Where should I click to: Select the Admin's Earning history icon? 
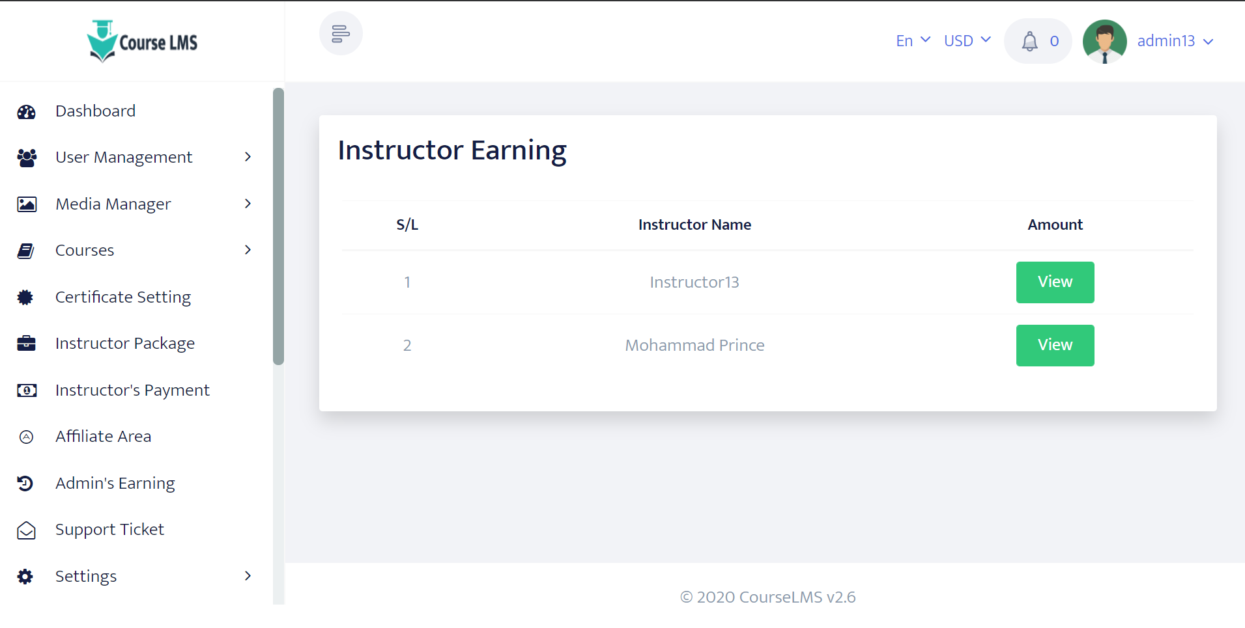(26, 484)
